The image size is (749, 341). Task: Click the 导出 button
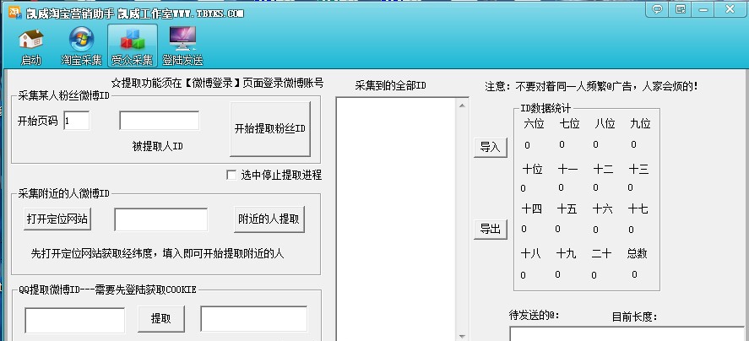coord(490,230)
